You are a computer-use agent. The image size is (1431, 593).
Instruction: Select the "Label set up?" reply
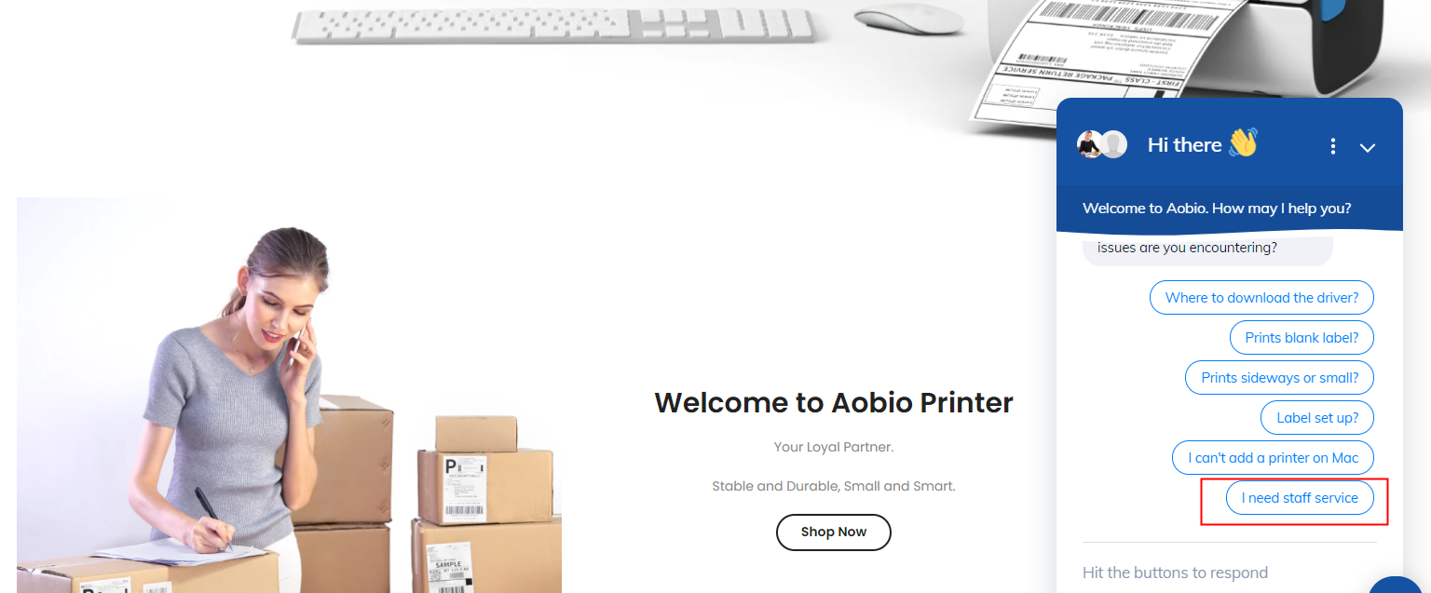point(1317,418)
